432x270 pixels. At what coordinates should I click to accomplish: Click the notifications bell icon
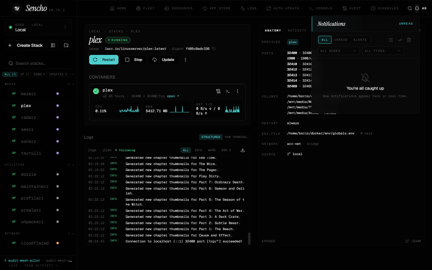417,8
